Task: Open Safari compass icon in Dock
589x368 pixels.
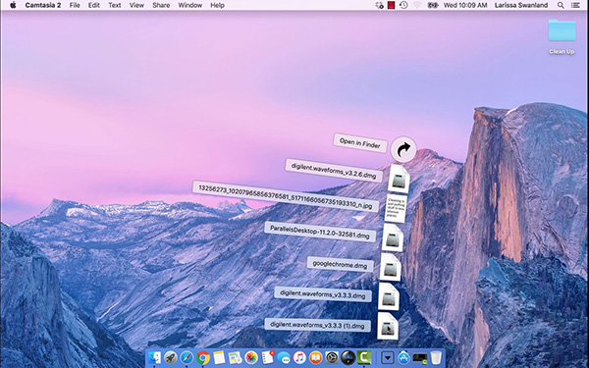Action: (x=187, y=357)
